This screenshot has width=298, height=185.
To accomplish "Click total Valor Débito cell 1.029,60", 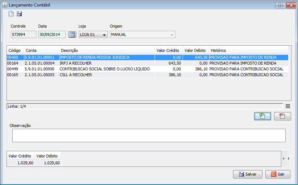I will point(48,163).
